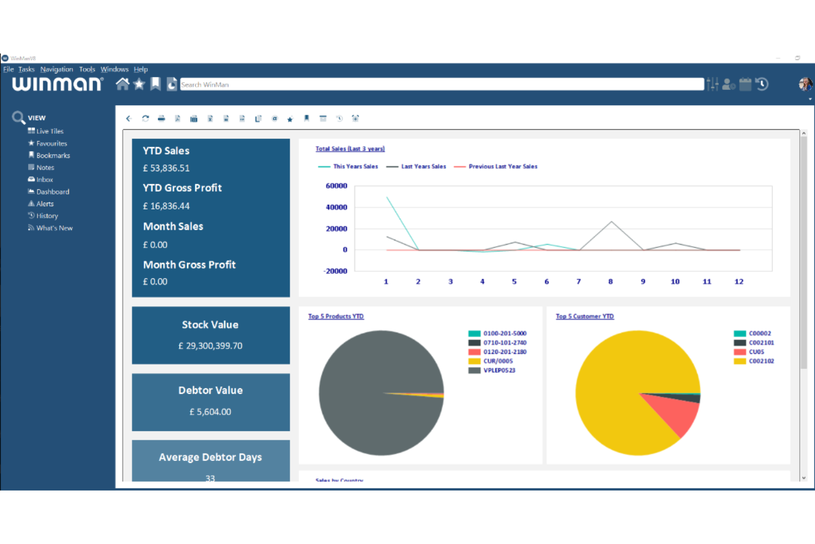Export the dashboard to PDF via toolbar icon
The height and width of the screenshot is (544, 815).
[x=177, y=118]
